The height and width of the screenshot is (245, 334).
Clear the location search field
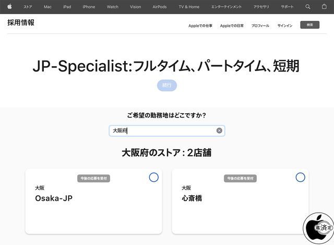click(219, 131)
